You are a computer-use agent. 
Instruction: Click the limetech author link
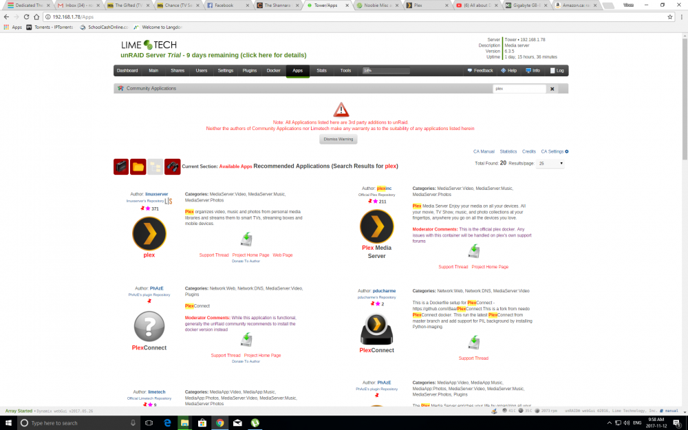pyautogui.click(x=157, y=392)
